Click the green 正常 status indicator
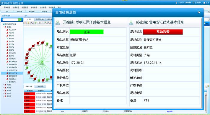 (87, 32)
